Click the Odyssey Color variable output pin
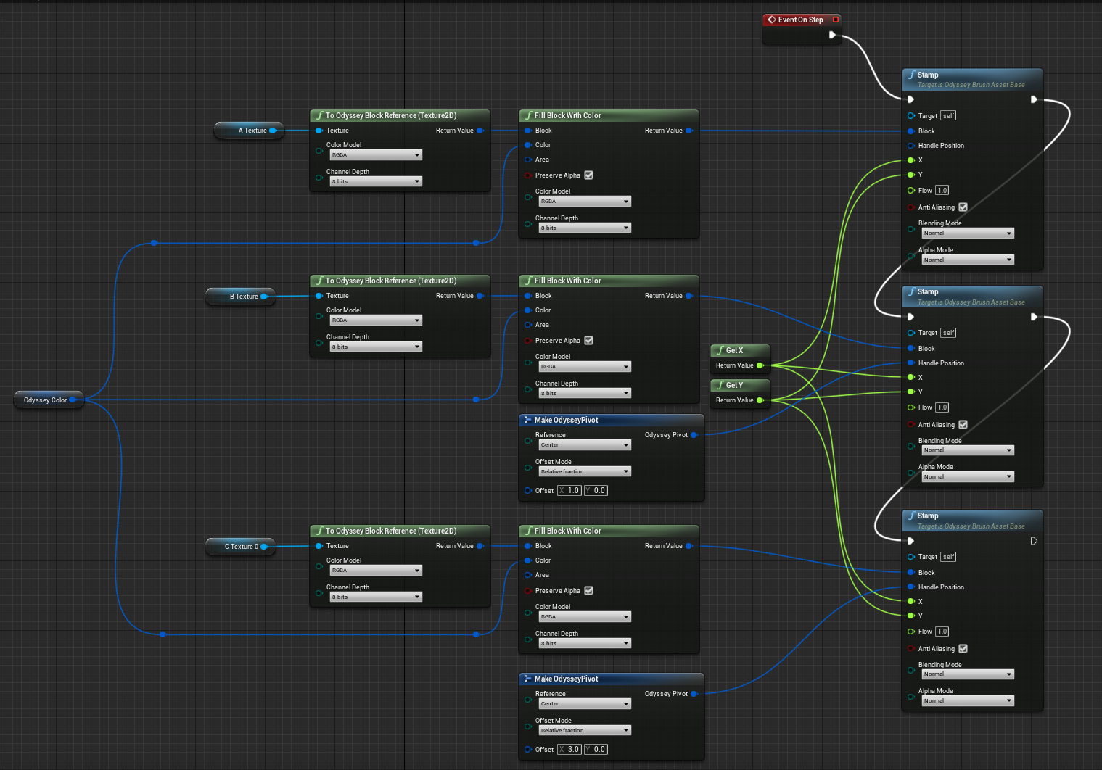 pos(73,400)
